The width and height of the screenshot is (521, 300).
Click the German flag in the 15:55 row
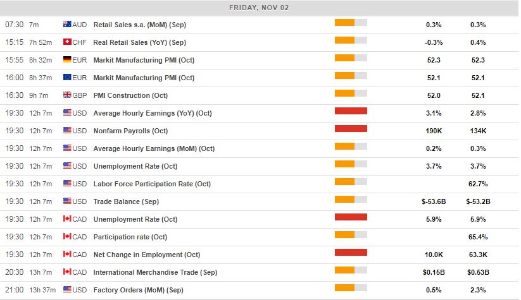[x=67, y=60]
